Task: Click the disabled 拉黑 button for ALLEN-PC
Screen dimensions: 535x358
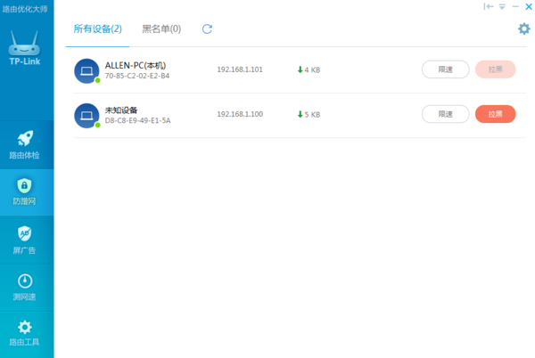Action: click(495, 69)
